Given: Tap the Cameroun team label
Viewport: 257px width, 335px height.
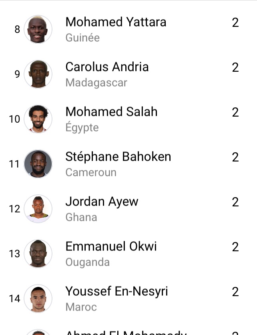Looking at the screenshot, I should pos(91,172).
